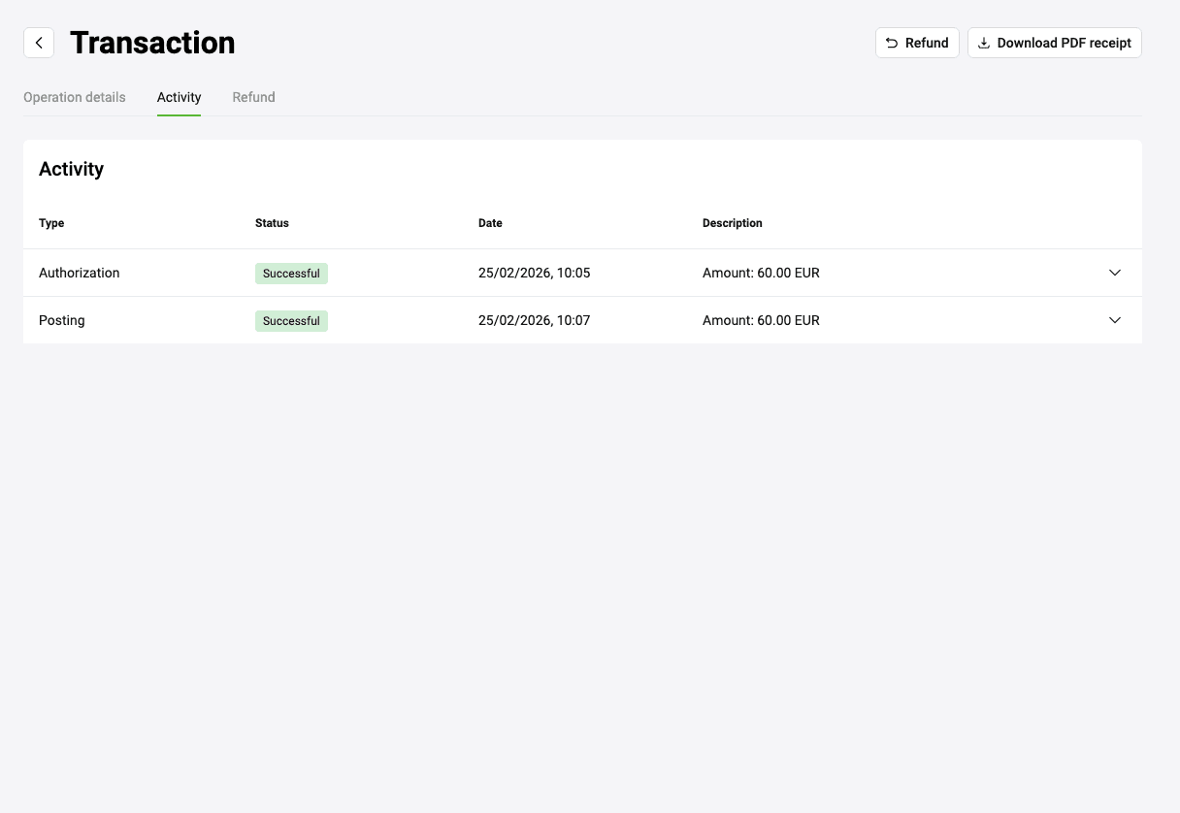Click the Posting amount 60.00 EUR description
Screen dimensions: 1180x813
point(761,320)
